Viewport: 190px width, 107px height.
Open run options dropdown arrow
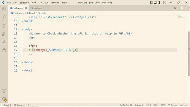[x=178, y=8]
